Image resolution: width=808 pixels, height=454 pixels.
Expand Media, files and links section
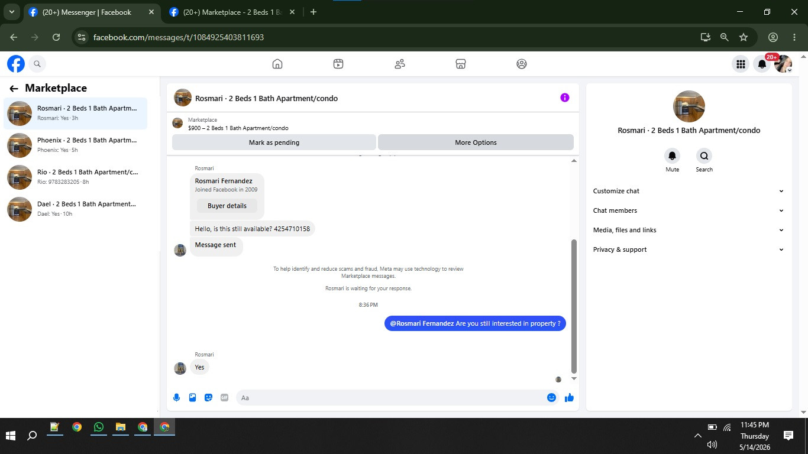click(x=689, y=230)
